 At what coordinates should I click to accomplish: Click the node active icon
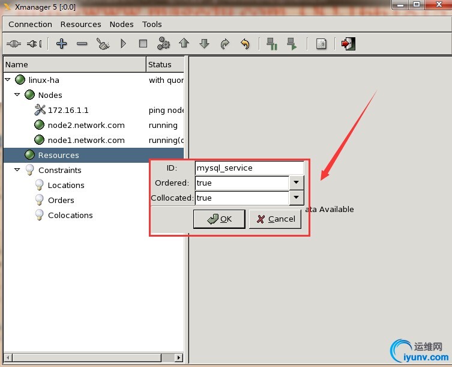[x=292, y=44]
